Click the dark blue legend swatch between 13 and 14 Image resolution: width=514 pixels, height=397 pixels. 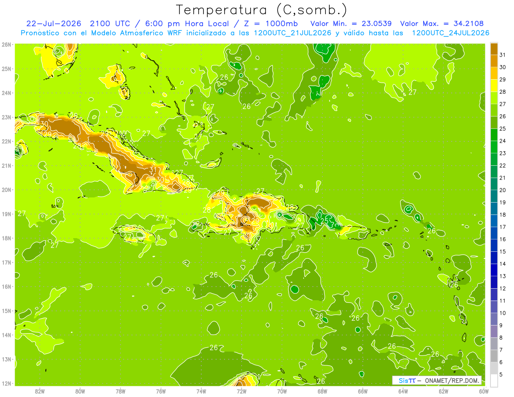[494, 270]
